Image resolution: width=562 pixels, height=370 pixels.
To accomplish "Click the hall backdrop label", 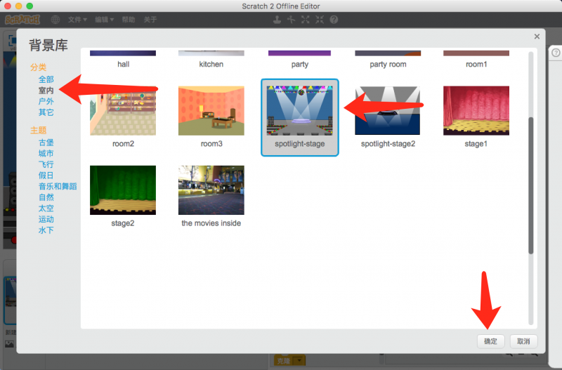I will (124, 65).
